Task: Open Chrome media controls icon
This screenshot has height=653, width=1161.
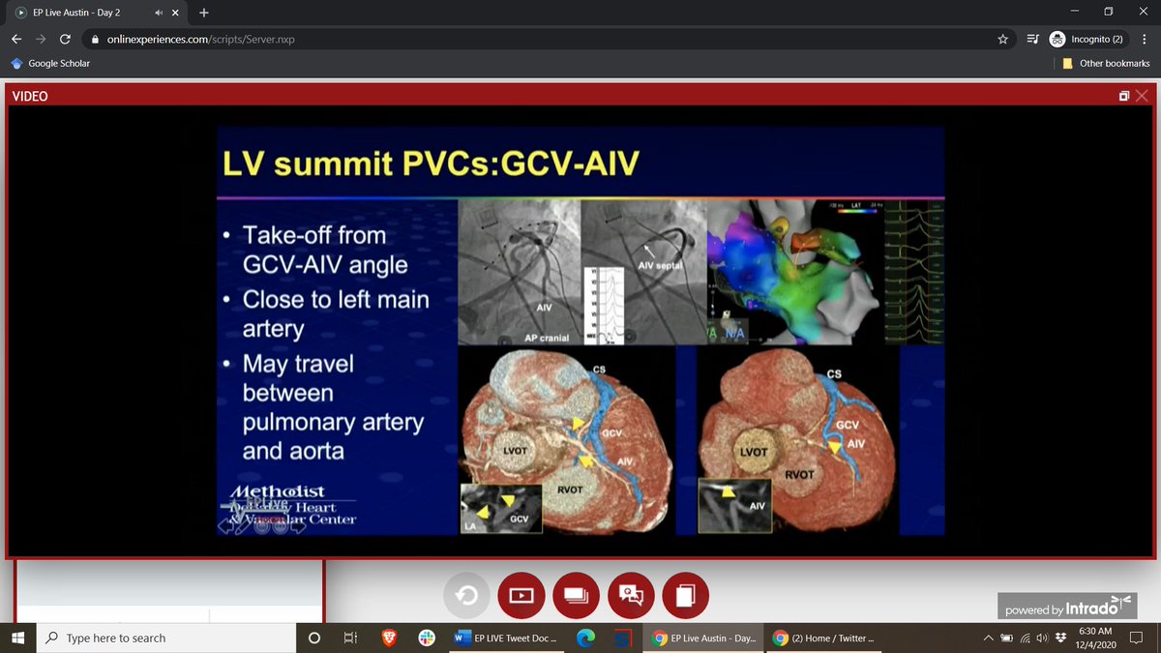Action: (x=1031, y=40)
